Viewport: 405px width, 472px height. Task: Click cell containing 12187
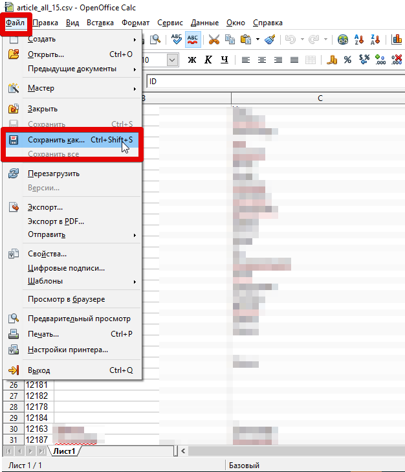click(x=38, y=440)
